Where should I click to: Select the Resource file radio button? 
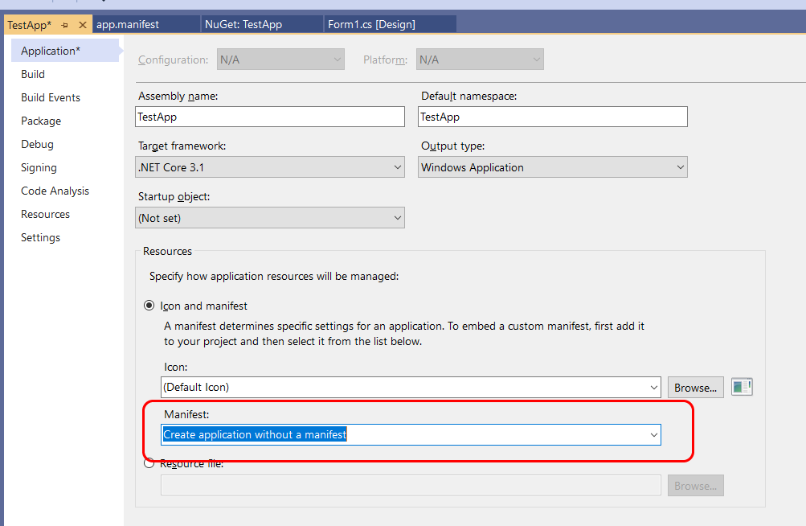click(149, 463)
